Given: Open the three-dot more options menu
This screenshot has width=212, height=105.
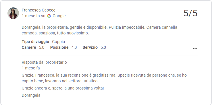Looking at the screenshot, I should (x=195, y=49).
